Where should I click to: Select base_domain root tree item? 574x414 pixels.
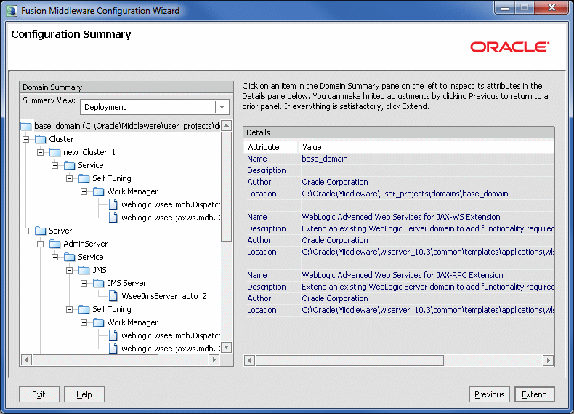pos(127,126)
